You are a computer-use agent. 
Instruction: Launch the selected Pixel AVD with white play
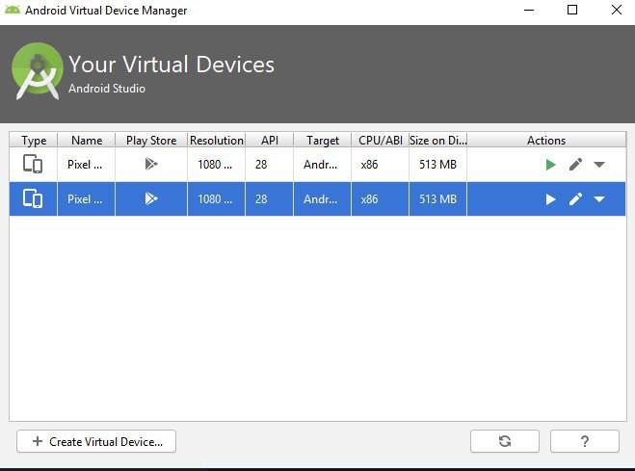tap(550, 199)
